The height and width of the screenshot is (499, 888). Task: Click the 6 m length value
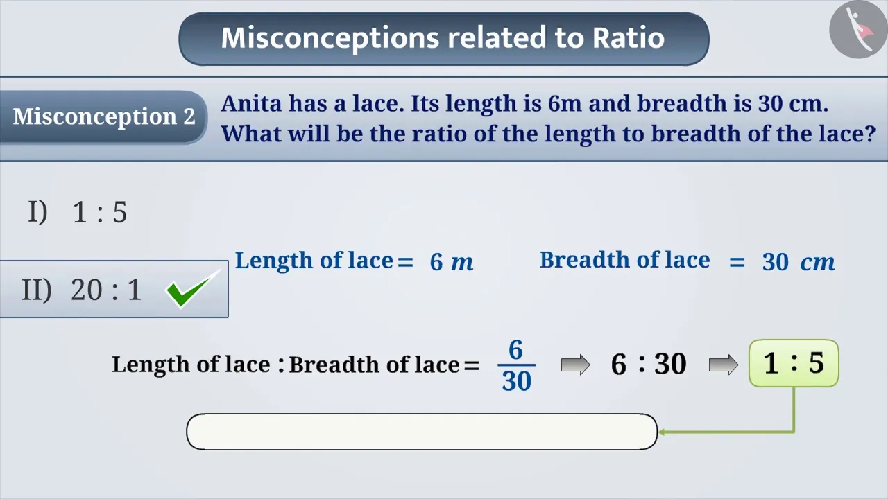click(x=452, y=262)
